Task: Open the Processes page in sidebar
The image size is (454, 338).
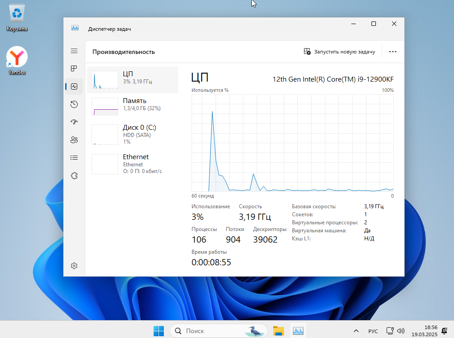Action: click(x=74, y=69)
